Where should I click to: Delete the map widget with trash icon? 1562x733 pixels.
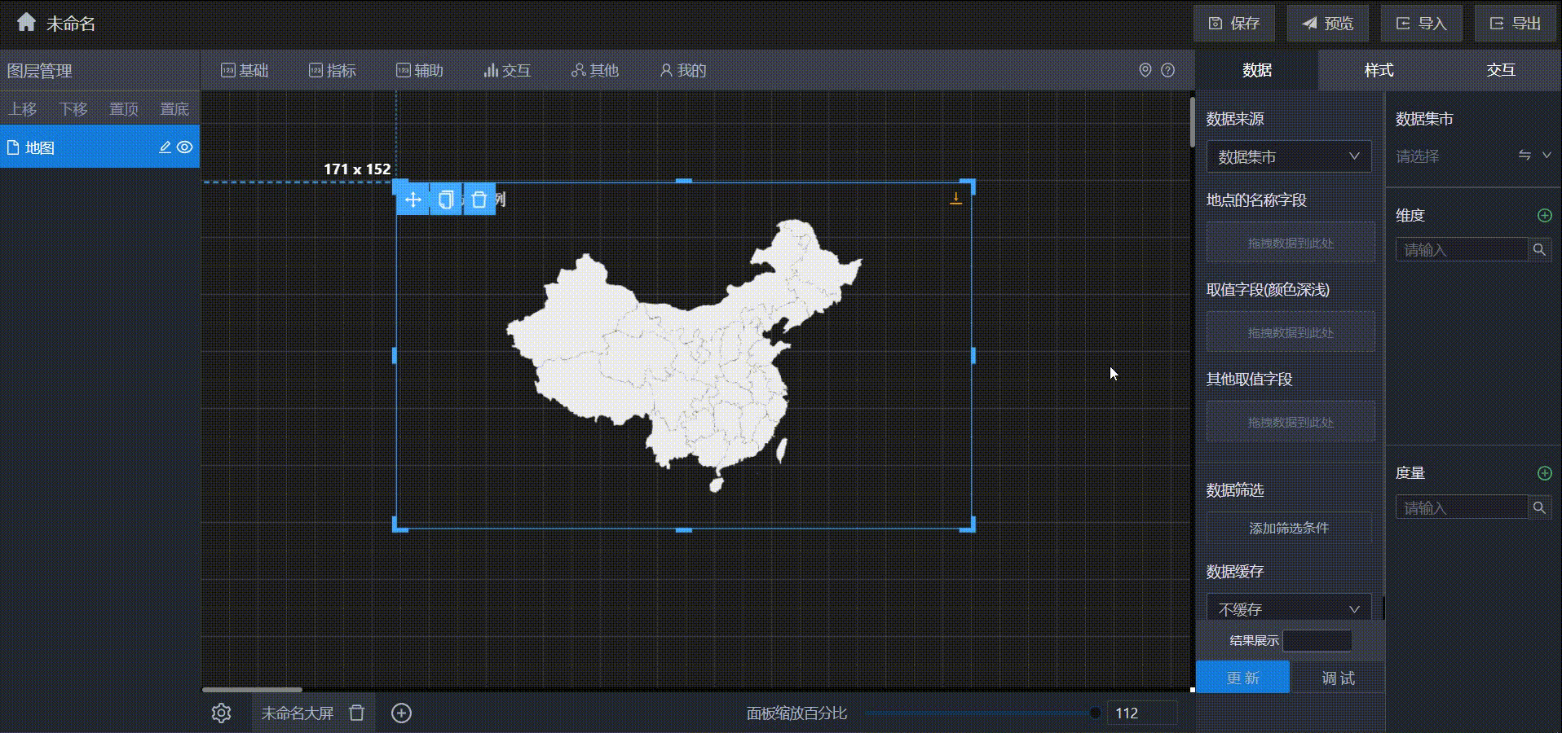479,200
